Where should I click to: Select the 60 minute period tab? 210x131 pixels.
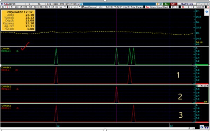35,7
